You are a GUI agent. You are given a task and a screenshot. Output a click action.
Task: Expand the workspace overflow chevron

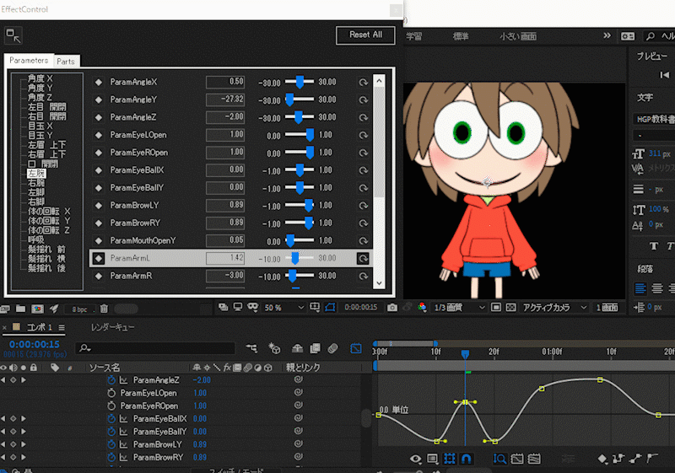(607, 35)
